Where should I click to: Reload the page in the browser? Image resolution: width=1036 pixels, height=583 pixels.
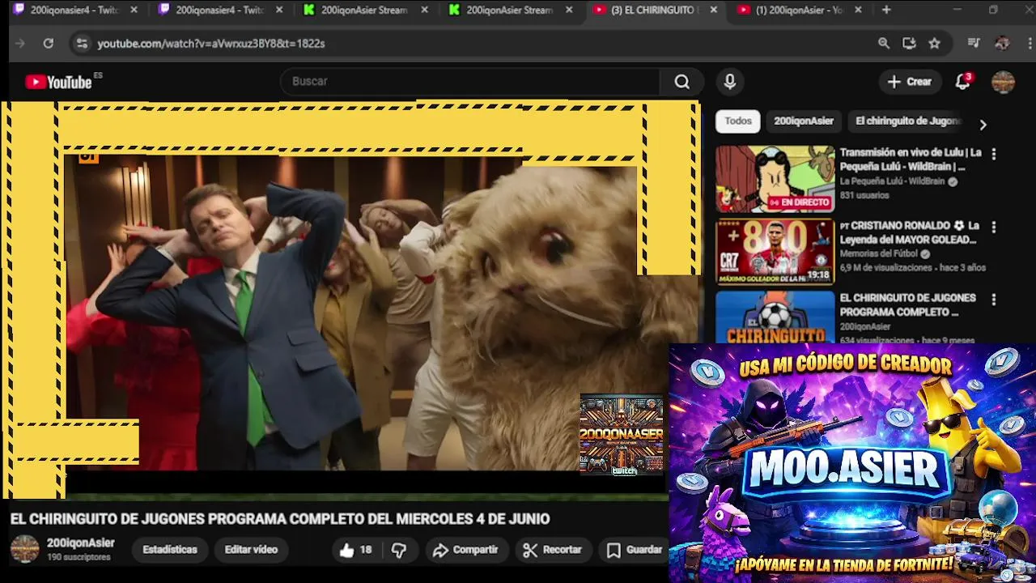[x=49, y=44]
